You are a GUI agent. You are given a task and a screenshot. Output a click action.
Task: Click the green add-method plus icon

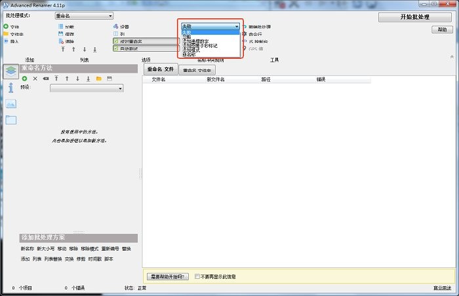24,79
